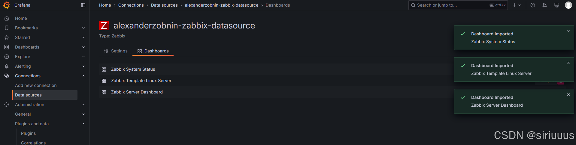Click the grid icon beside Zabbix Server Dashboard

(104, 92)
